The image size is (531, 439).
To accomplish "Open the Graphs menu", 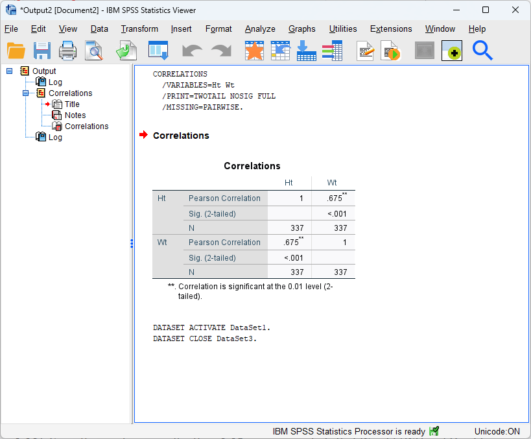I will click(301, 29).
